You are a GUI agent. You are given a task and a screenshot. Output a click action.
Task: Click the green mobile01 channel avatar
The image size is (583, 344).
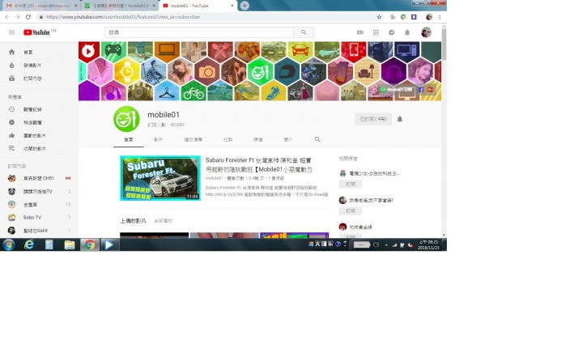pos(126,119)
